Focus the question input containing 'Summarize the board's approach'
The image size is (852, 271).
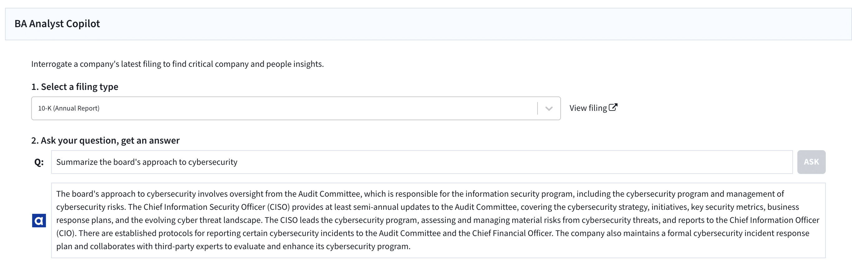(x=422, y=162)
